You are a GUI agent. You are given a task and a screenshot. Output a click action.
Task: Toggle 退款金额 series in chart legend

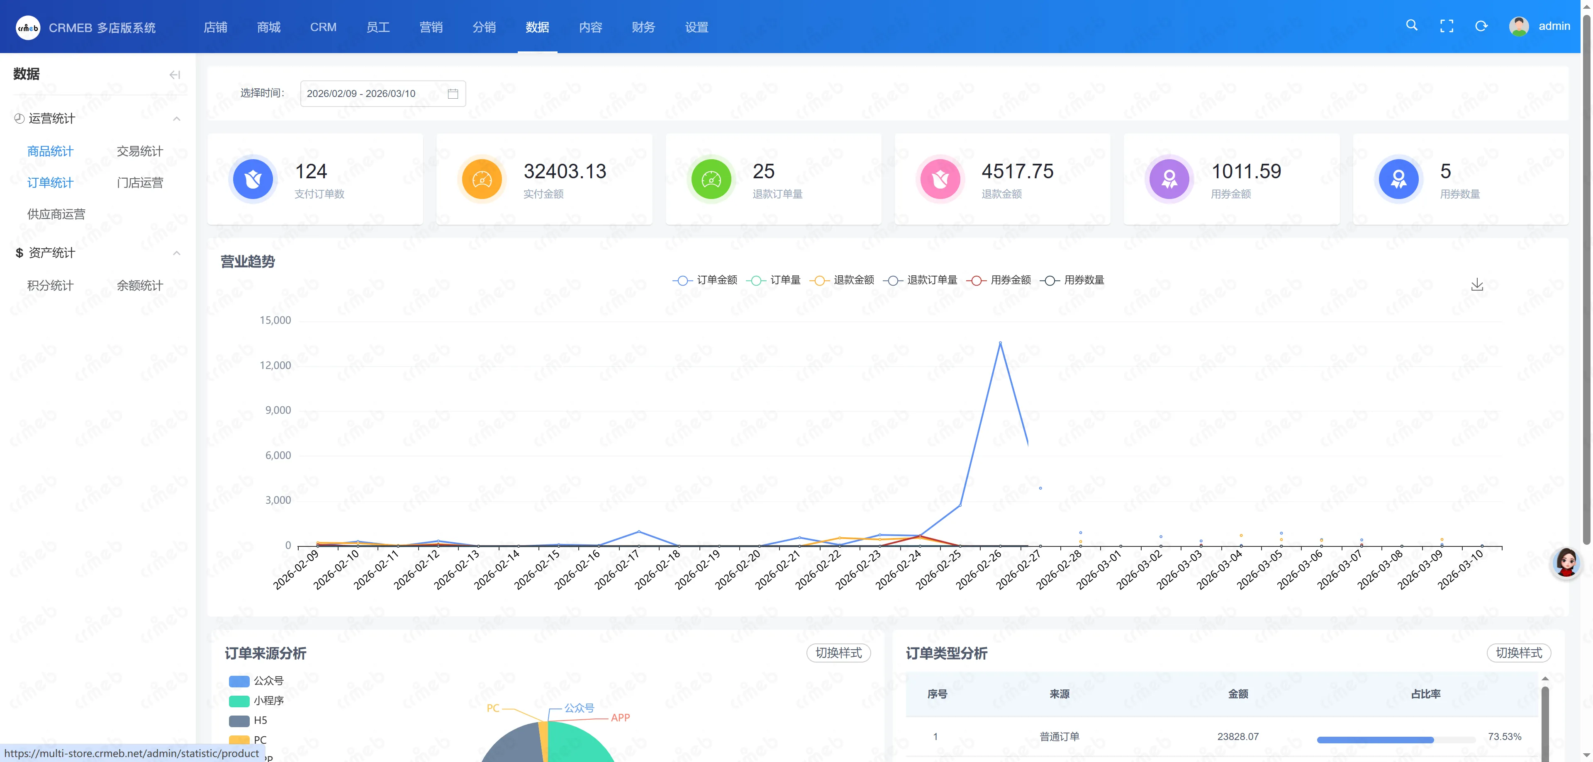pos(842,280)
